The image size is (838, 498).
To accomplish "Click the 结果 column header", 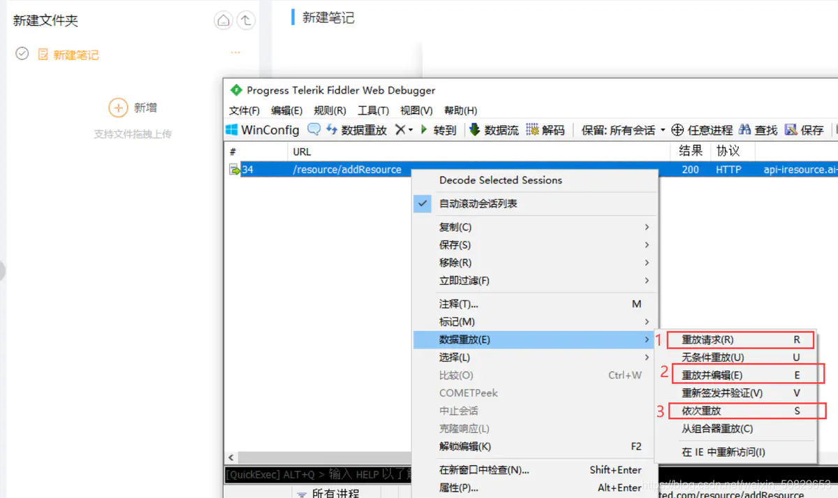I will coord(691,151).
